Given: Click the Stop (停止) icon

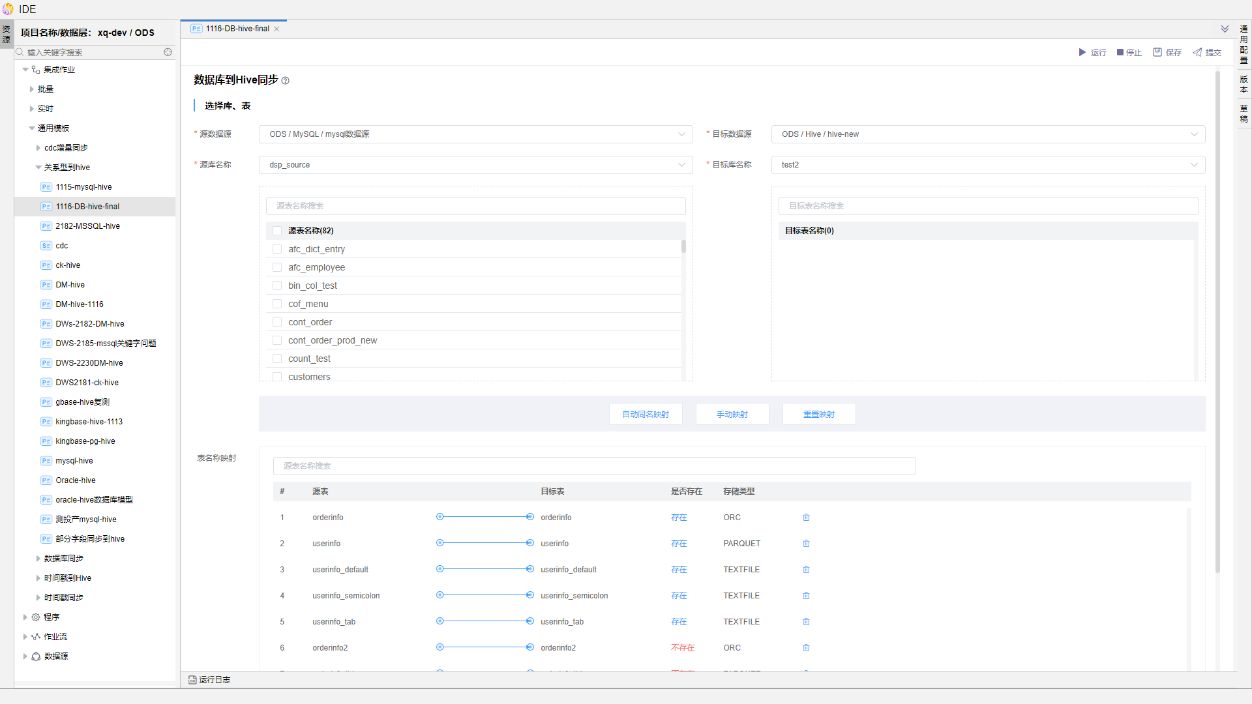Looking at the screenshot, I should click(x=1120, y=52).
